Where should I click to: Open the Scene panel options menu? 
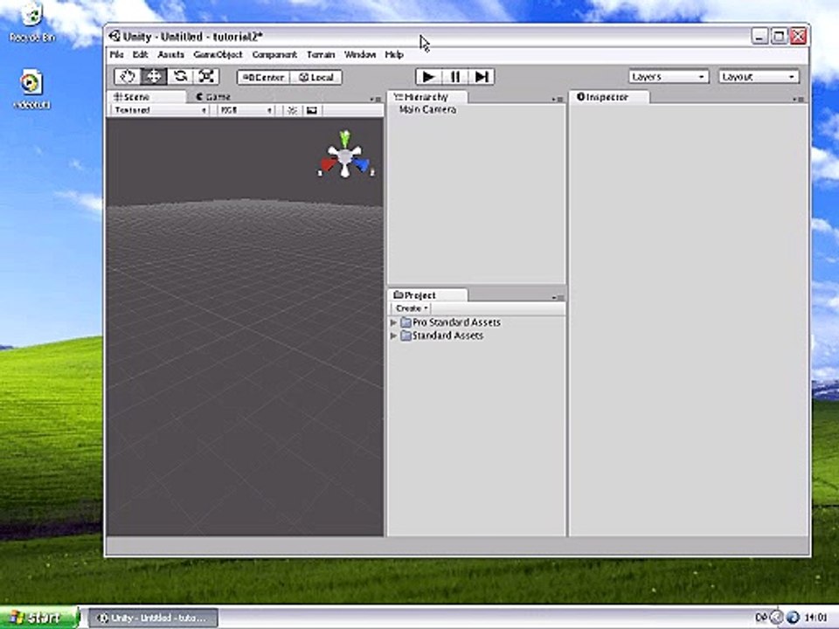(x=376, y=99)
